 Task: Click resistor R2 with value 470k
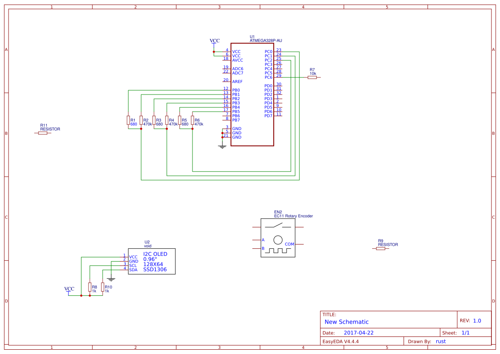click(140, 121)
